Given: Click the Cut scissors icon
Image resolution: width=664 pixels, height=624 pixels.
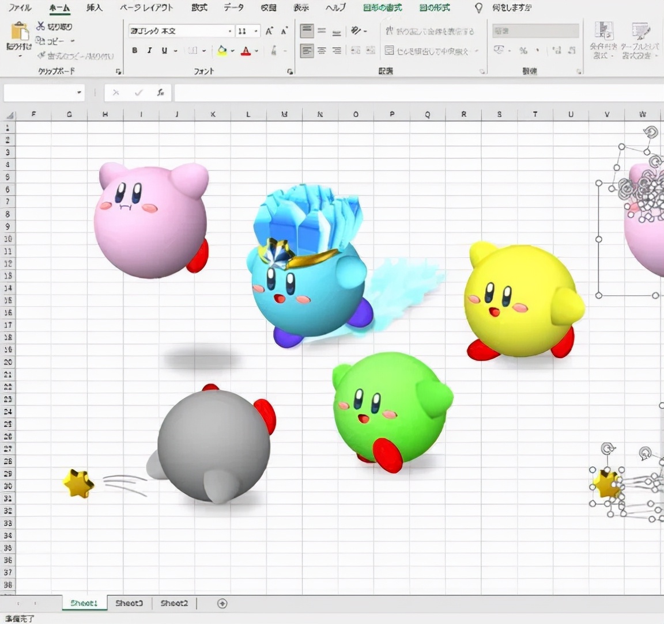Looking at the screenshot, I should [40, 26].
